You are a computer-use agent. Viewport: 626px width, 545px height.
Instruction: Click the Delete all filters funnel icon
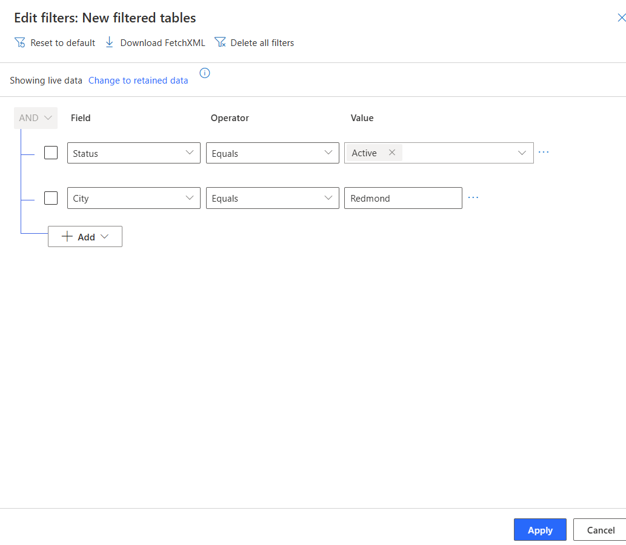(x=220, y=42)
